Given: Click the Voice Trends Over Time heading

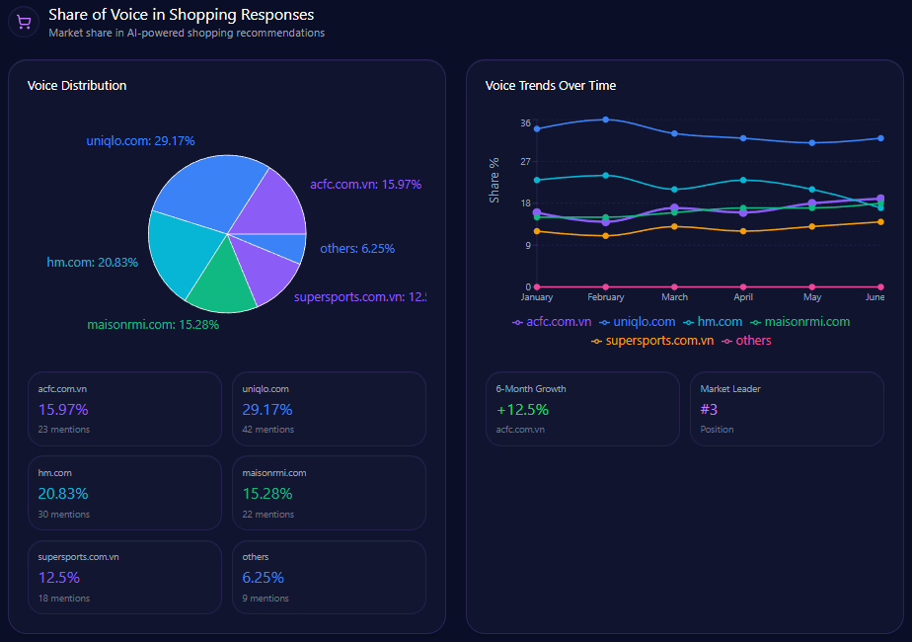Looking at the screenshot, I should coord(551,86).
